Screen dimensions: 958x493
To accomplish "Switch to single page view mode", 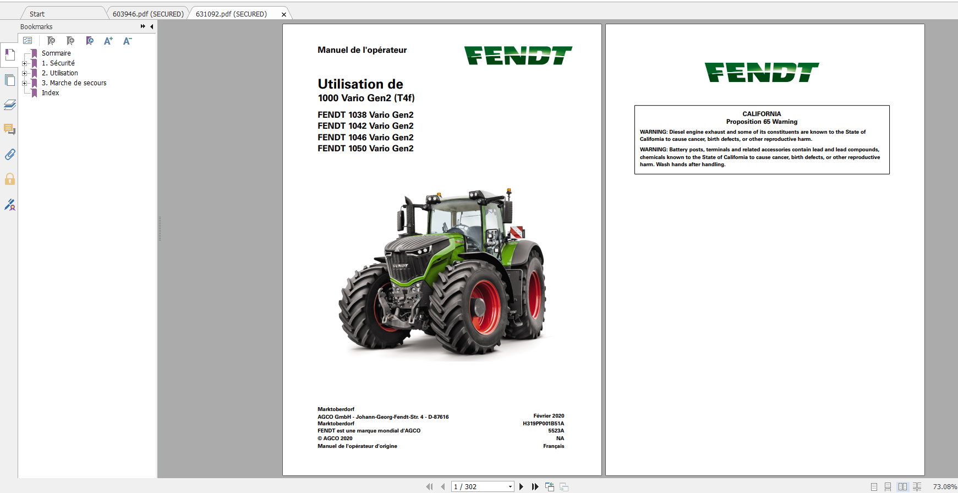I will [x=874, y=487].
